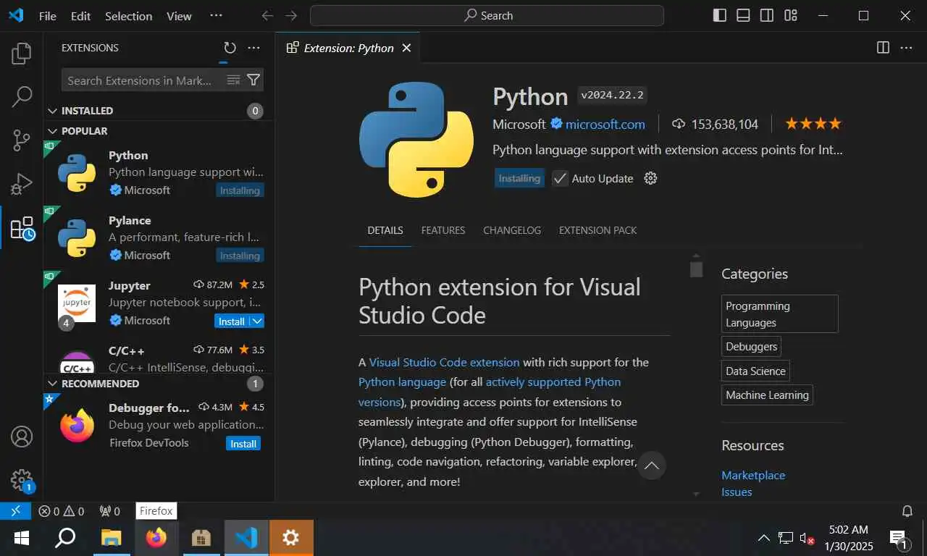This screenshot has height=556, width=927.
Task: Open Extensions panel more actions menu
Action: coord(253,48)
